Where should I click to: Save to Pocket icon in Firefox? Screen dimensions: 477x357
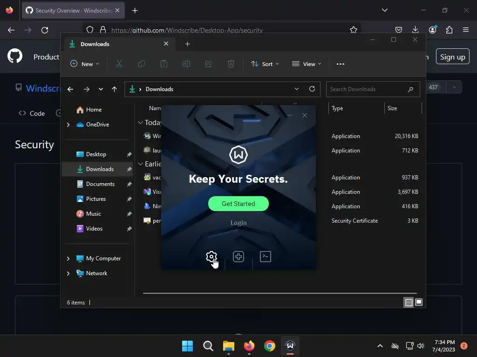point(399,30)
